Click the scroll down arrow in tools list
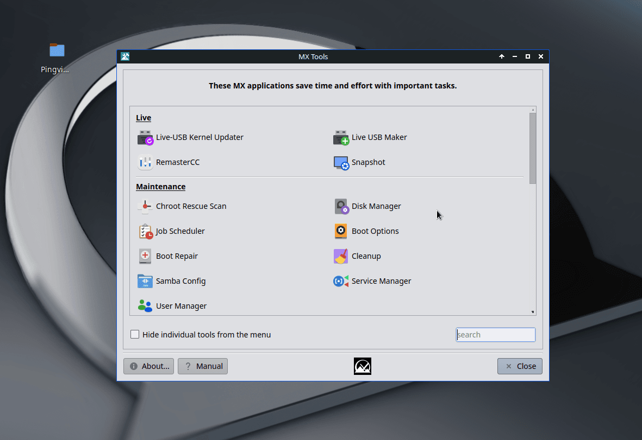Viewport: 642px width, 440px height. (533, 312)
